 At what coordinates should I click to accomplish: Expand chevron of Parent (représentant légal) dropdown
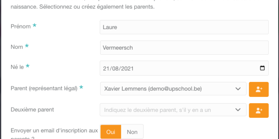click(238, 89)
